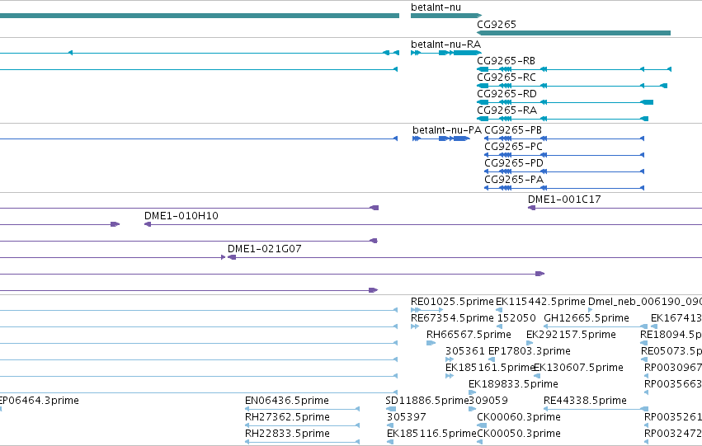The width and height of the screenshot is (702, 446).
Task: Click the CG9265-PC protein label
Action: click(x=514, y=147)
